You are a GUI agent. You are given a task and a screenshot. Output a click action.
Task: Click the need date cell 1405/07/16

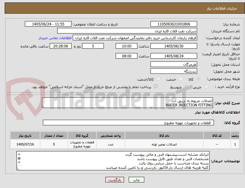[25, 144]
